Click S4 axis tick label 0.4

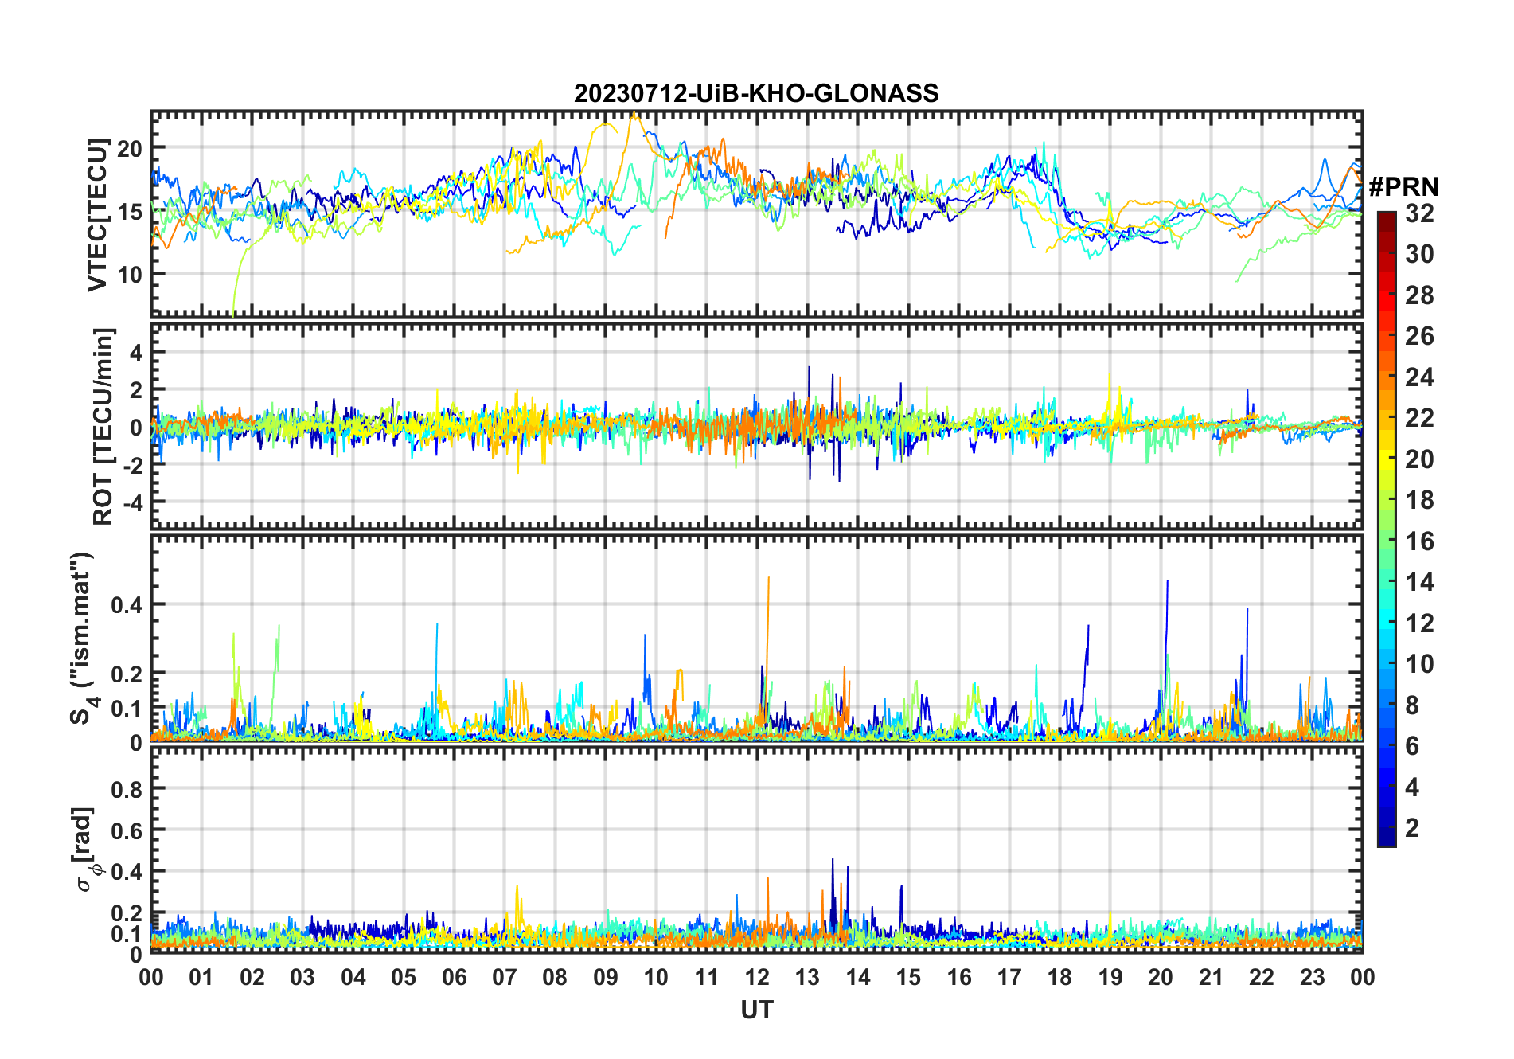(127, 605)
